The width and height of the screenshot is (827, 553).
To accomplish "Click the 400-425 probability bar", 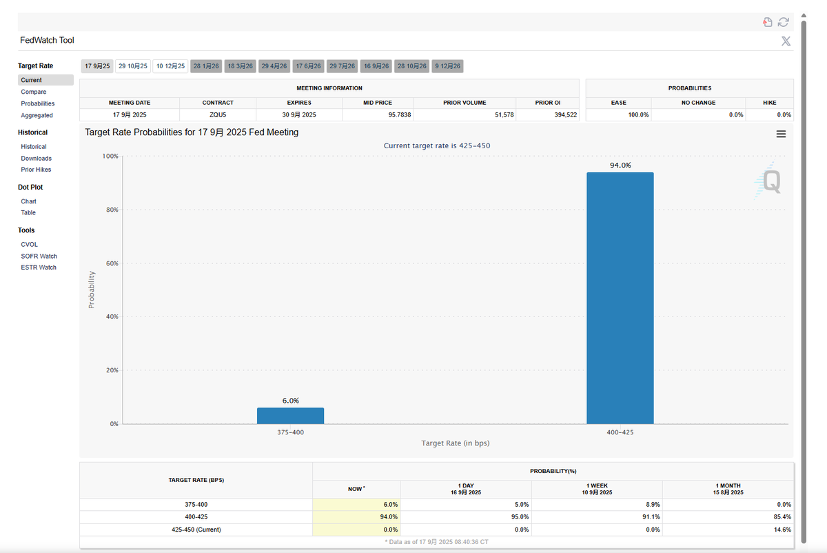I will click(x=620, y=298).
